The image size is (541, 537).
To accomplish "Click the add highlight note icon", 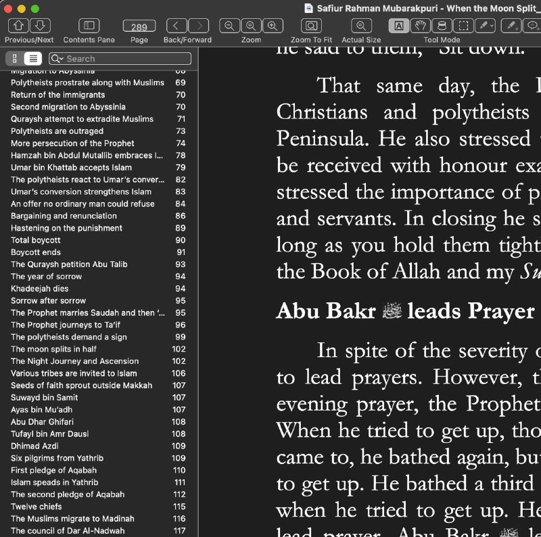I will coord(511,26).
